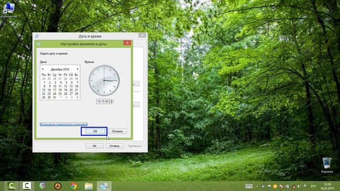Select December 15 in the calendar

(44, 90)
